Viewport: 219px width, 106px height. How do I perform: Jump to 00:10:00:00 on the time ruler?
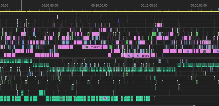point(99,6)
